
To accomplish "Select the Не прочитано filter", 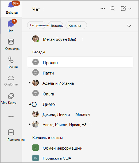I will (36, 25).
